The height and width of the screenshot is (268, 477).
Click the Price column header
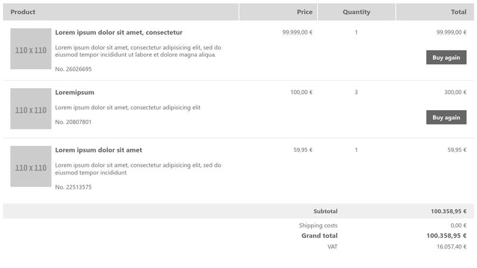[304, 12]
